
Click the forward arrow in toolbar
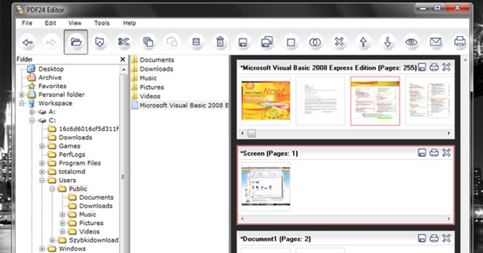pos(52,42)
